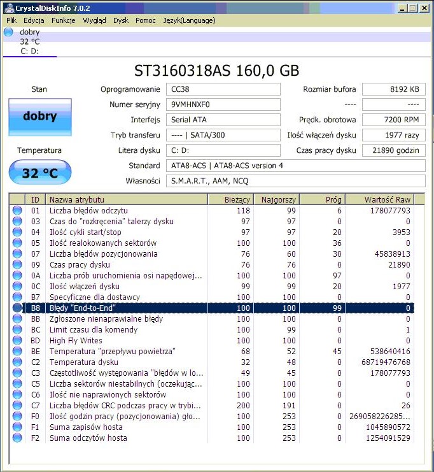Click status orb for attribute 0C
The height and width of the screenshot is (472, 434).
point(17,286)
